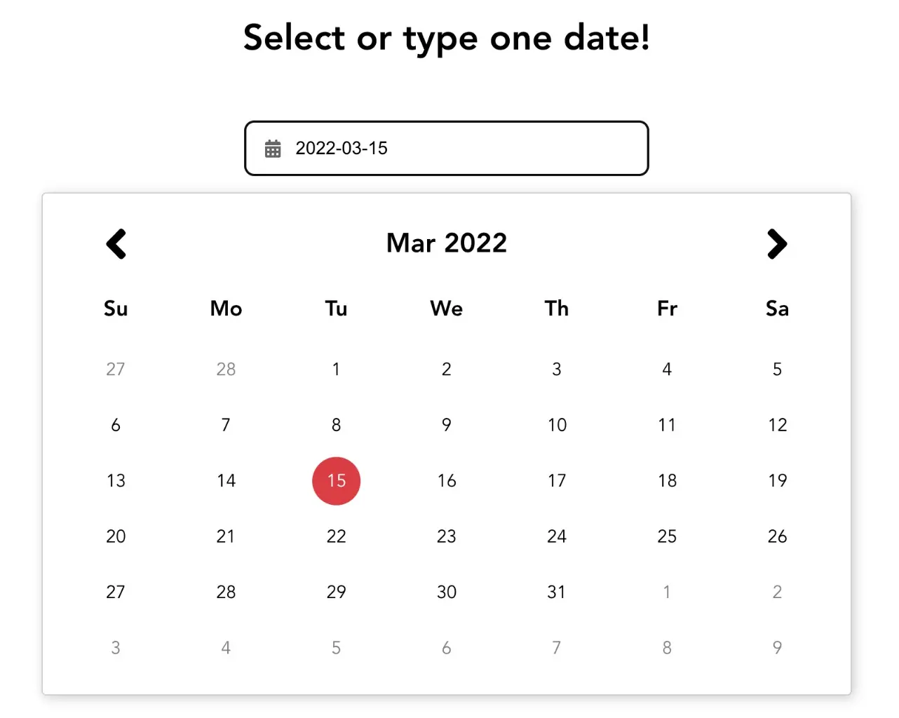The width and height of the screenshot is (899, 718).
Task: Go to previous month with left chevron
Action: coord(116,244)
